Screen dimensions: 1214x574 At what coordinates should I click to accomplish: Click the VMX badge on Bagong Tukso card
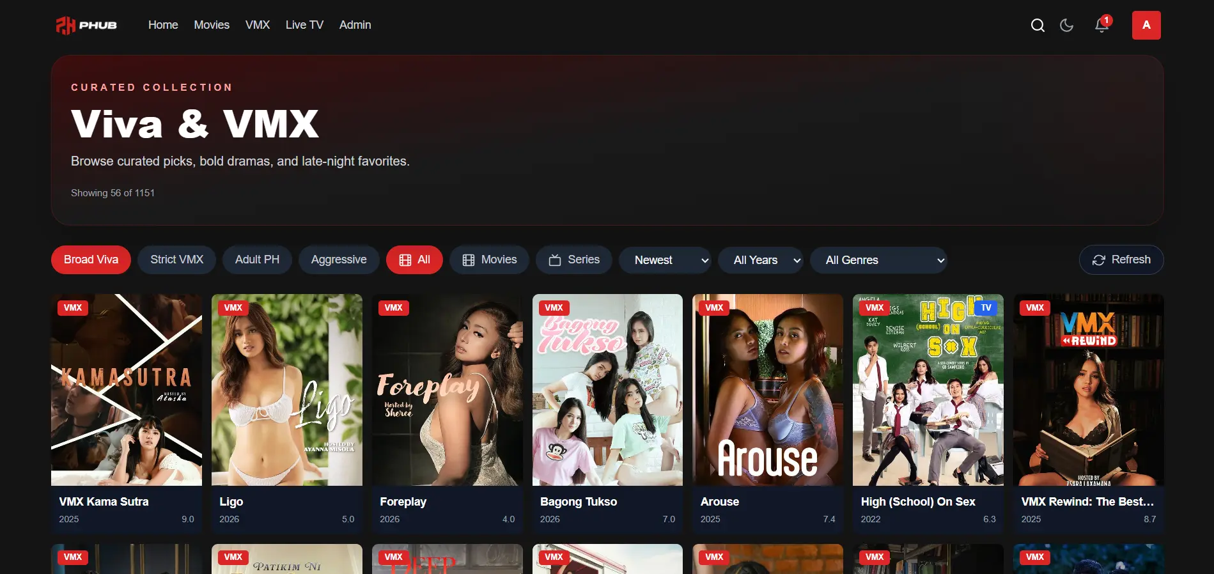[554, 307]
